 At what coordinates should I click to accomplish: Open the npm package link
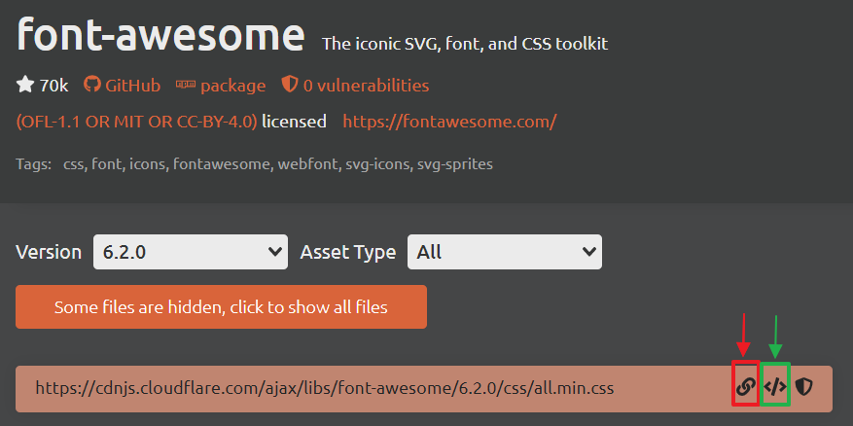232,86
